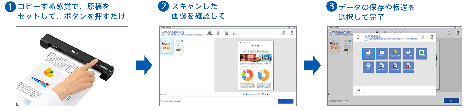Click the zoom slider below the preview
466x111 pixels.
(x=251, y=95)
